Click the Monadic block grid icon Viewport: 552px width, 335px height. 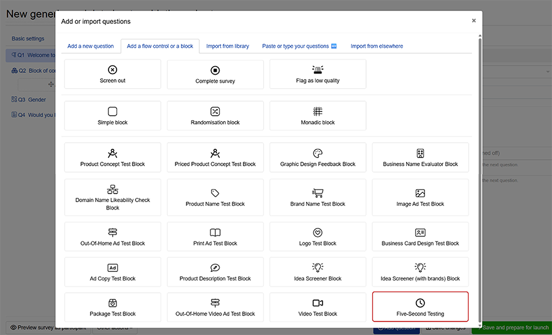[318, 111]
